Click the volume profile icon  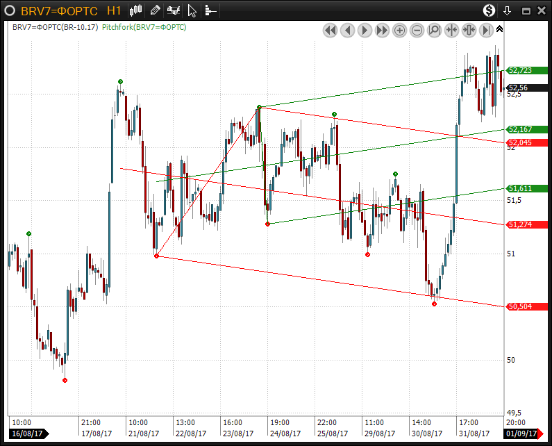pos(210,10)
